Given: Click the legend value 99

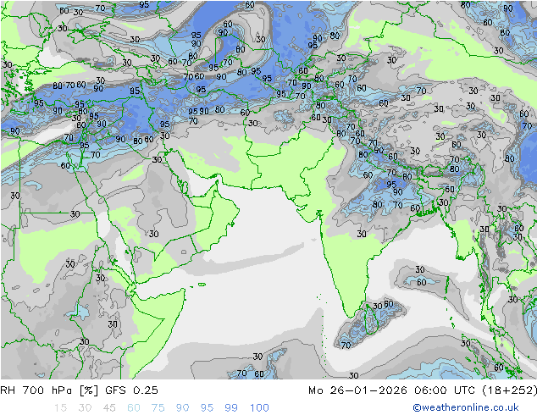Looking at the screenshot, I should click(x=231, y=407).
